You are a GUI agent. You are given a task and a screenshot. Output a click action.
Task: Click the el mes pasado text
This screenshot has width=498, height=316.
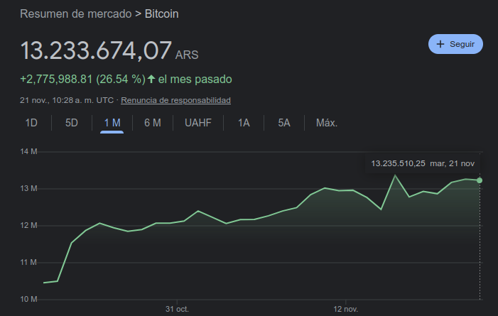(x=195, y=79)
